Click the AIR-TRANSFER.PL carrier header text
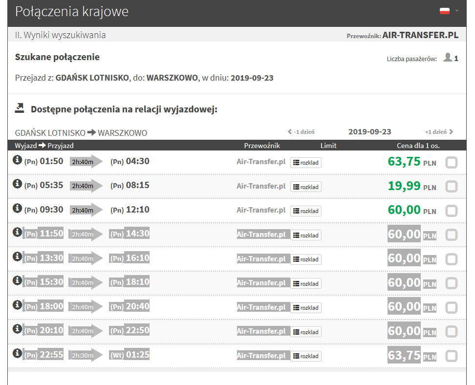 click(420, 35)
